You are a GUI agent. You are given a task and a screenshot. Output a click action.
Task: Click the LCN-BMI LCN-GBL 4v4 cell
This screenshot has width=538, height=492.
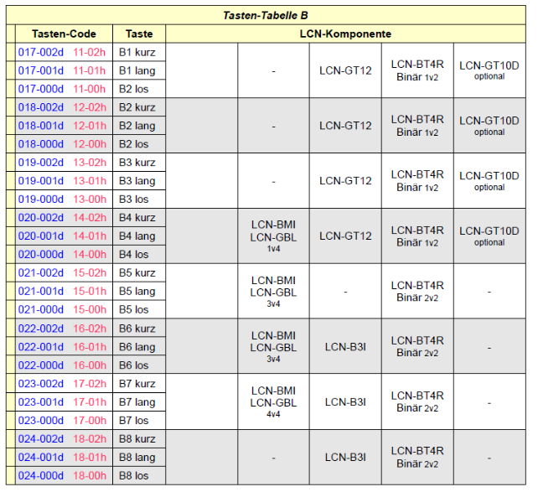coord(273,402)
